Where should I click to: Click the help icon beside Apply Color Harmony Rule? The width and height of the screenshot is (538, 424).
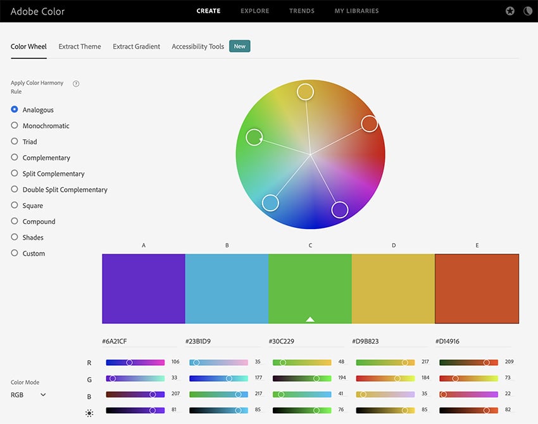(x=76, y=84)
